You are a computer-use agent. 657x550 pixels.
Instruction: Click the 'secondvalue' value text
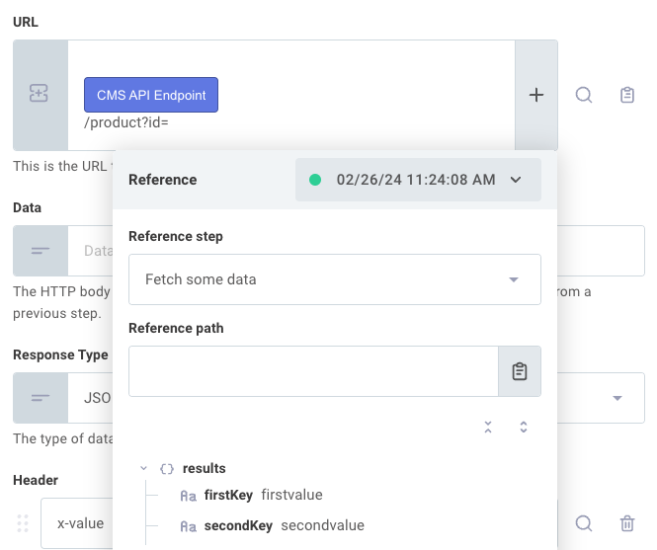pos(323,525)
